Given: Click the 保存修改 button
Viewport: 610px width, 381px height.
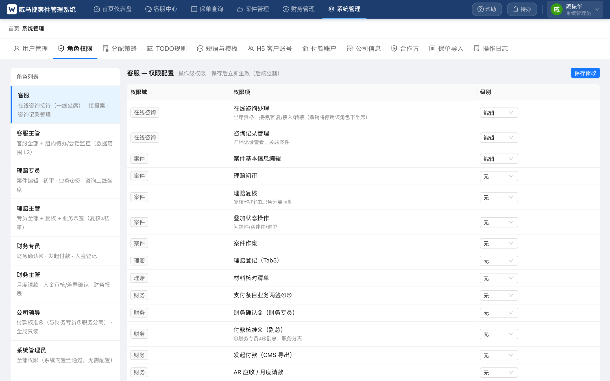Looking at the screenshot, I should coord(585,73).
